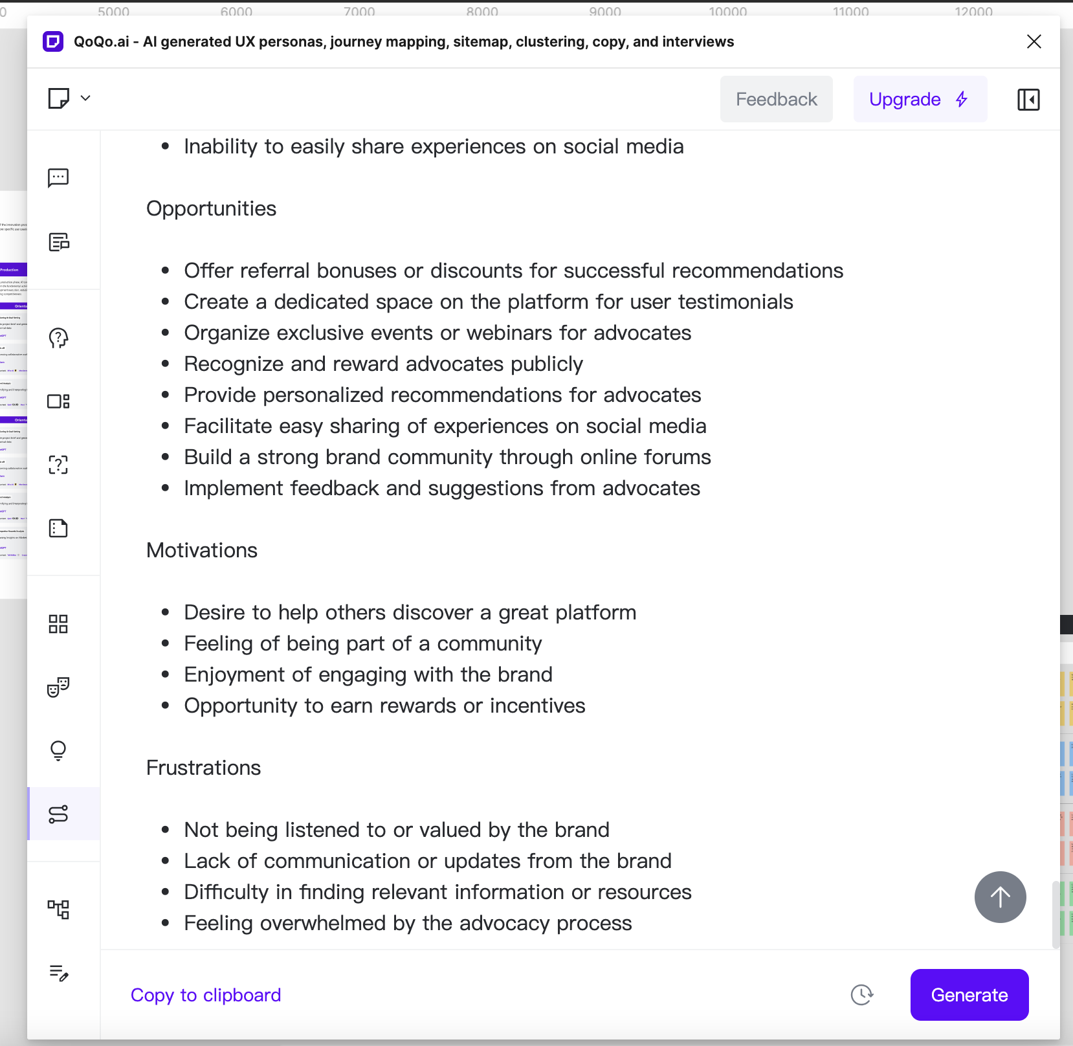Image resolution: width=1073 pixels, height=1046 pixels.
Task: Click the Feedback button
Action: click(776, 99)
